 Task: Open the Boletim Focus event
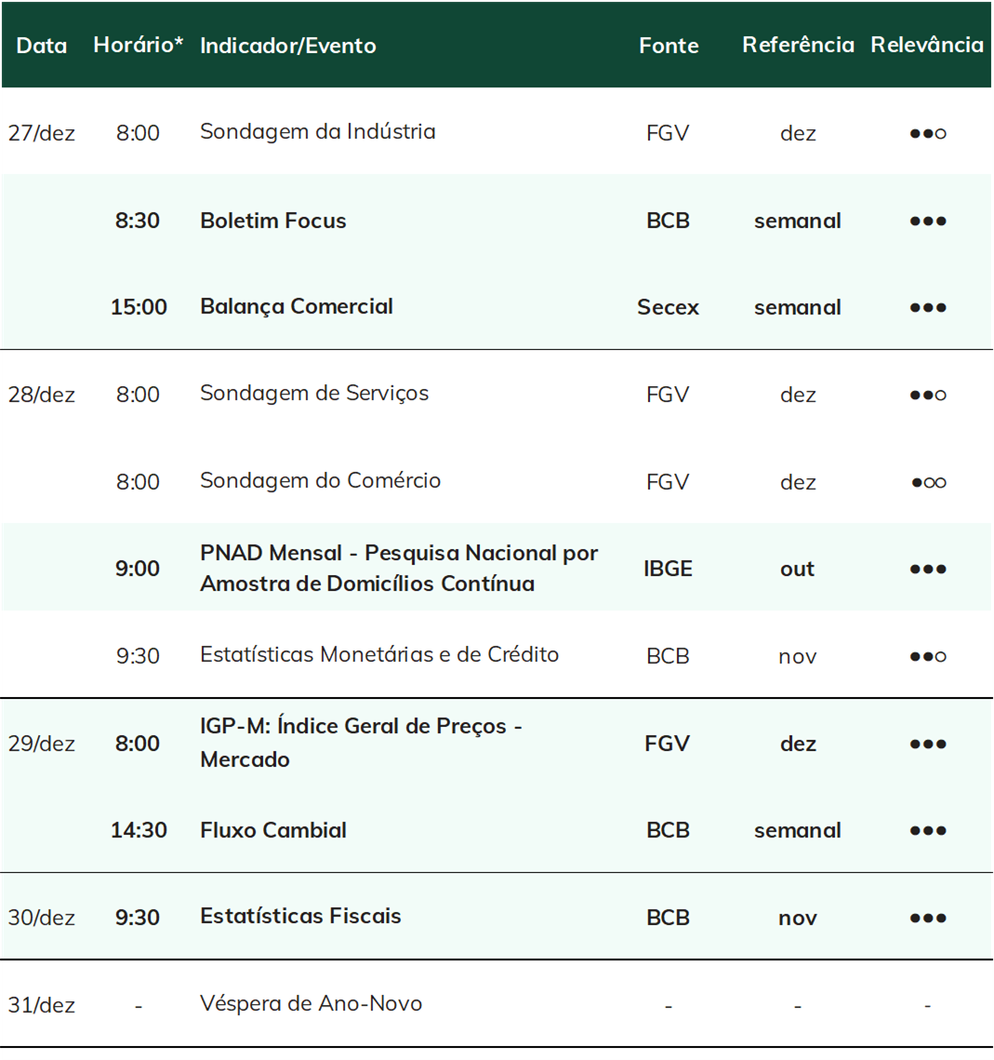click(272, 221)
